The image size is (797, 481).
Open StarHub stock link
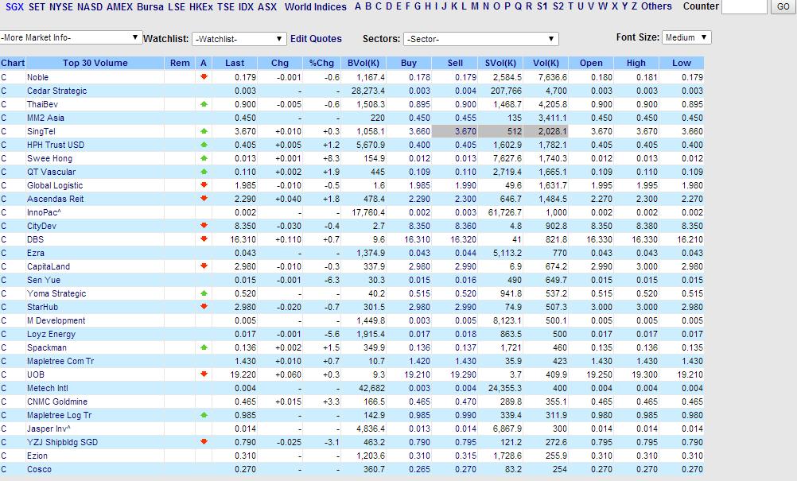43,308
